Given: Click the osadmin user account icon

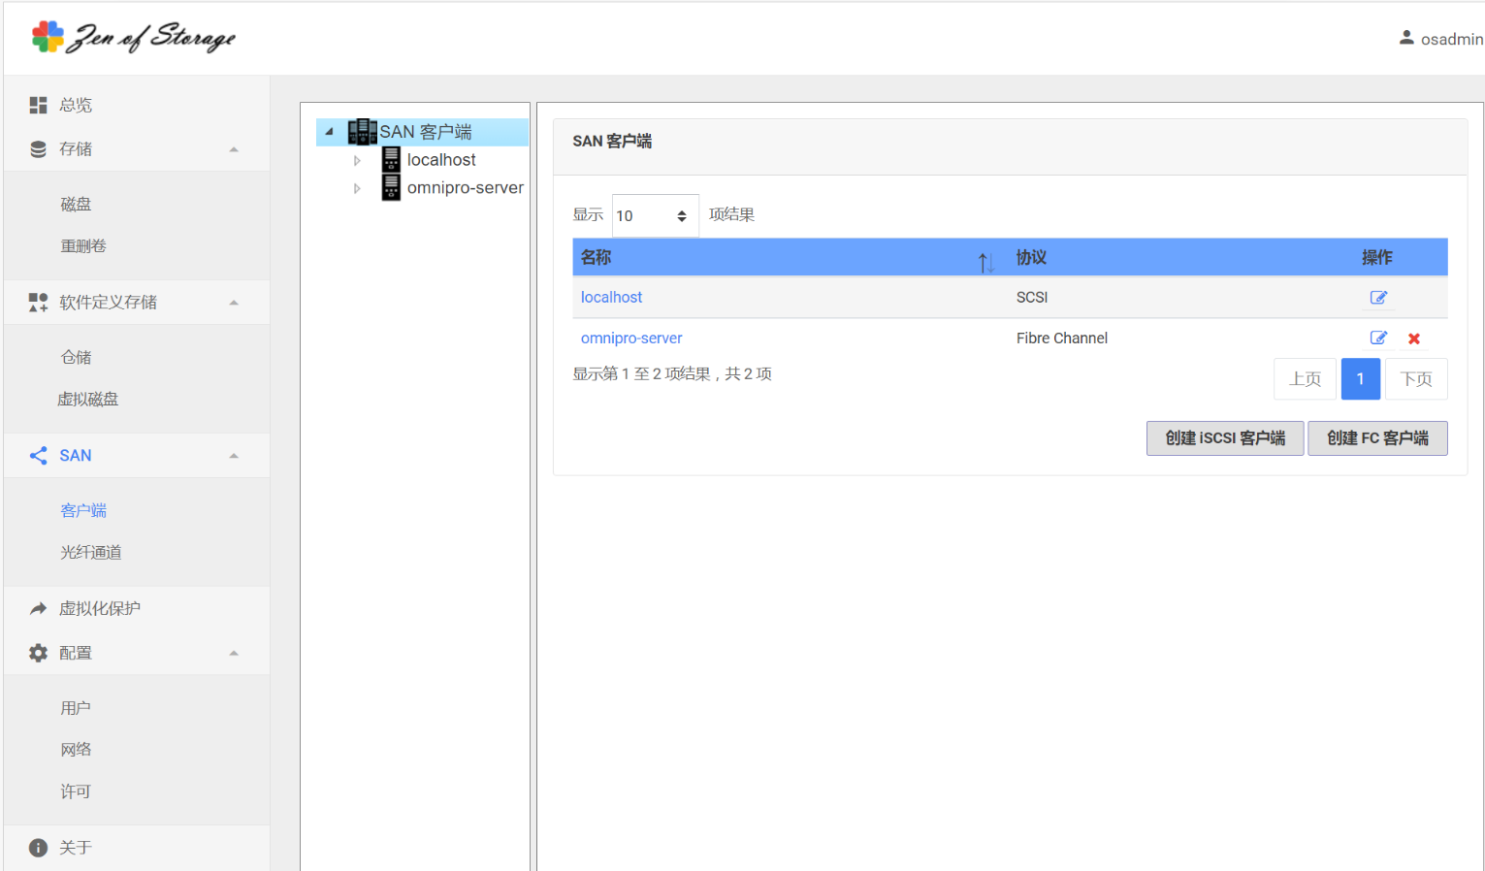Looking at the screenshot, I should [1406, 39].
